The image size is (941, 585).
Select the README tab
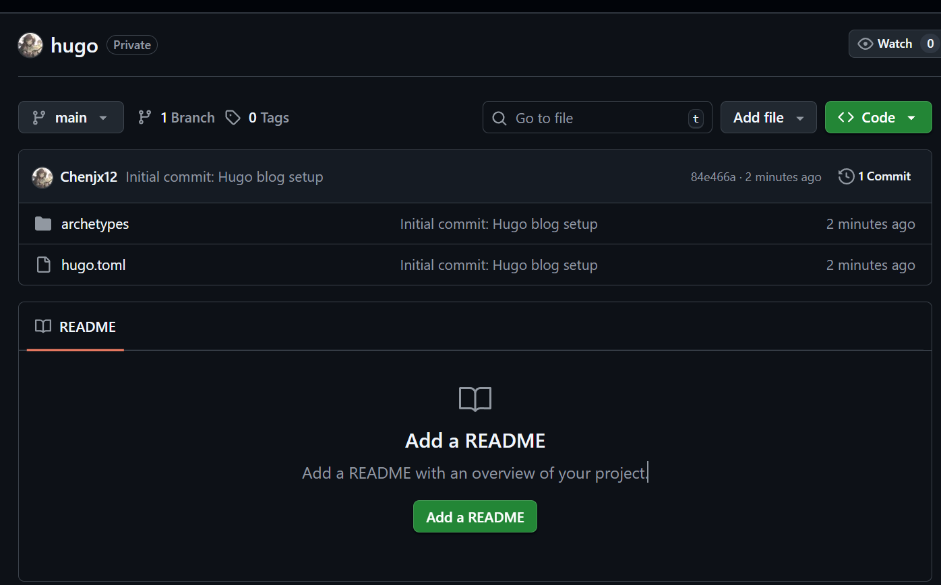(75, 326)
